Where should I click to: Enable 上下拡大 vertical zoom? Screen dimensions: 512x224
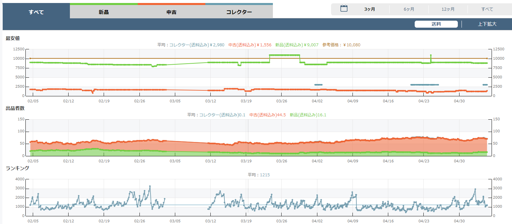click(x=487, y=24)
